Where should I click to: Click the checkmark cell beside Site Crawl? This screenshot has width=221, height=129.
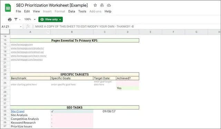coord(72,111)
